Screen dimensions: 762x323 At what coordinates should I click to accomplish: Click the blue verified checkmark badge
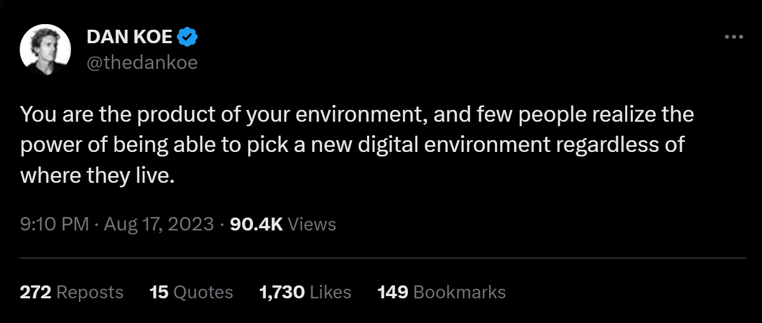(187, 38)
